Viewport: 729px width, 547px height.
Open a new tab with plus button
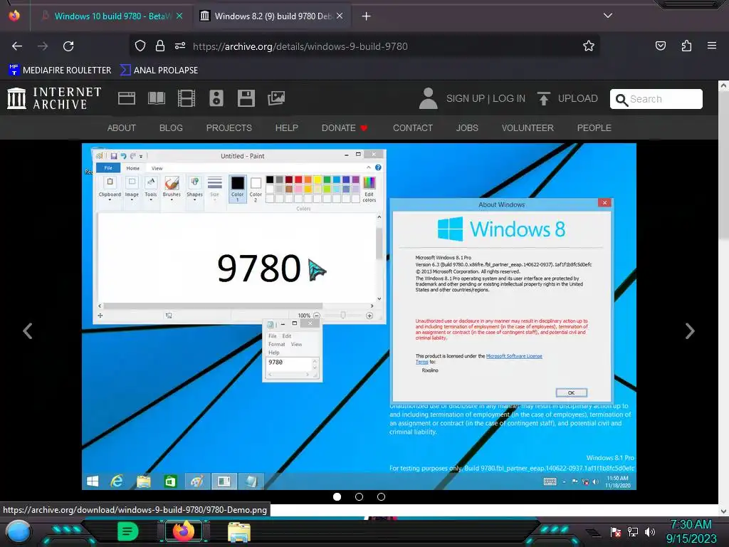coord(366,16)
